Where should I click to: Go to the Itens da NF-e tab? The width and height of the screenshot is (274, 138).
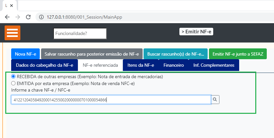coord(141,65)
